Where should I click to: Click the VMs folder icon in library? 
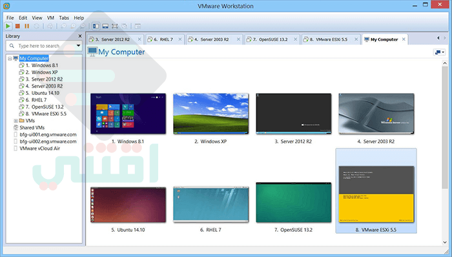[x=21, y=121]
